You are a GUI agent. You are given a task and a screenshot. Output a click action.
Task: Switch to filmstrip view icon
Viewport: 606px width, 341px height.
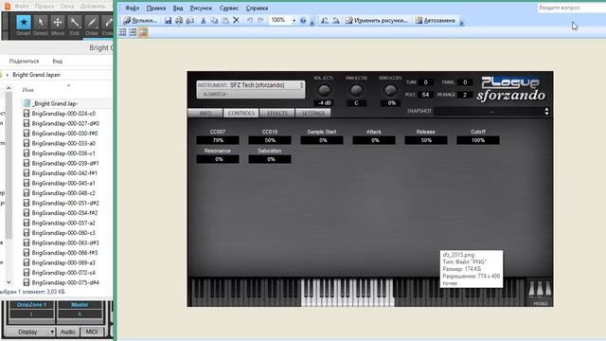click(x=133, y=32)
